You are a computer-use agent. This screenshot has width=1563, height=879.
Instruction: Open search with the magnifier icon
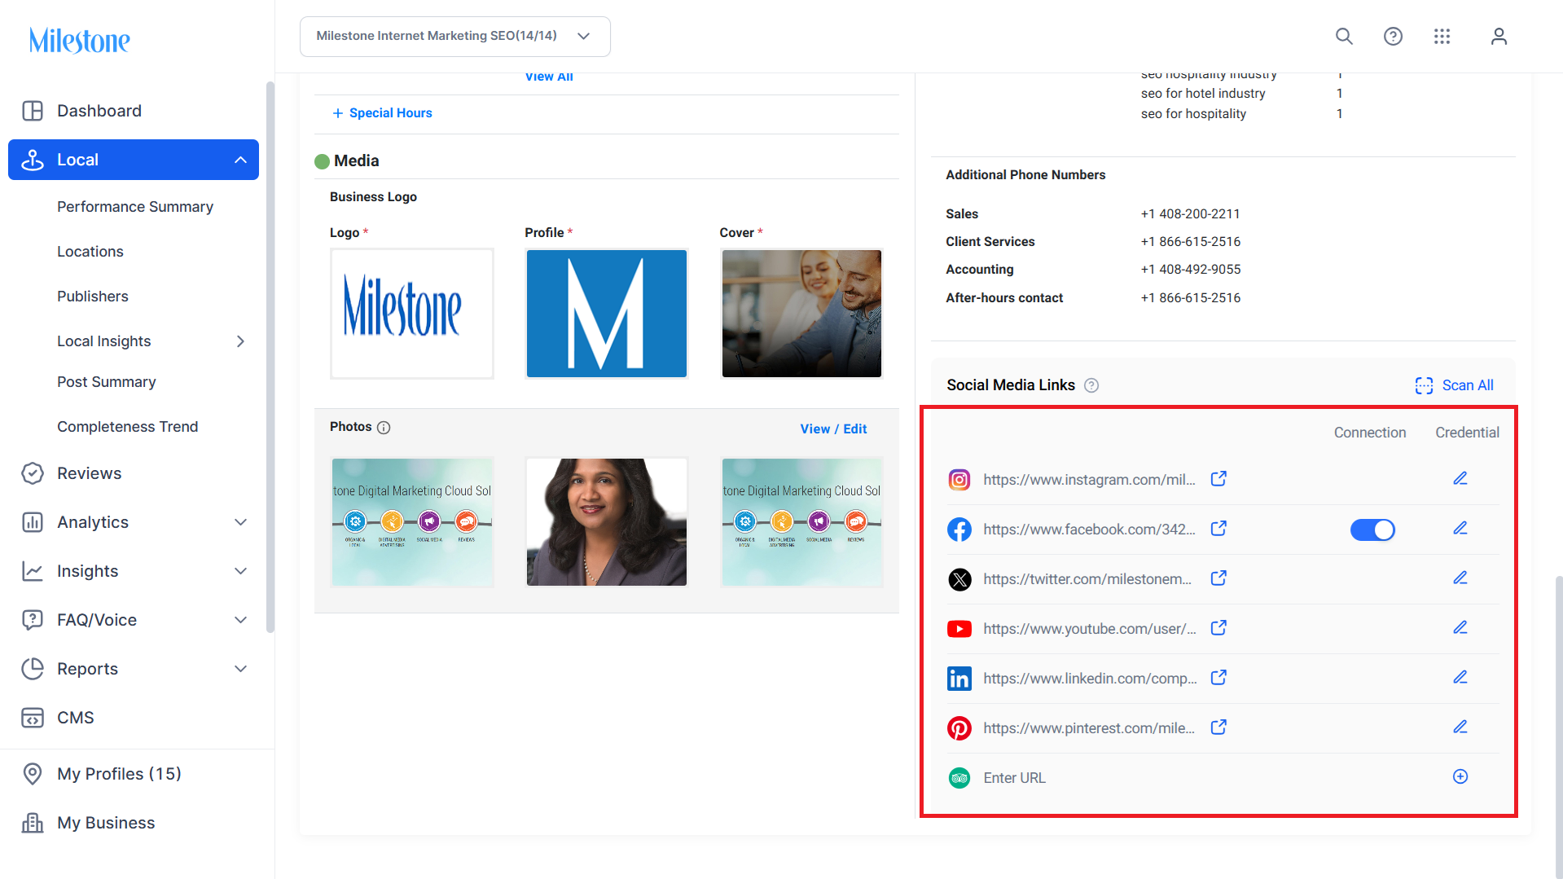point(1344,36)
